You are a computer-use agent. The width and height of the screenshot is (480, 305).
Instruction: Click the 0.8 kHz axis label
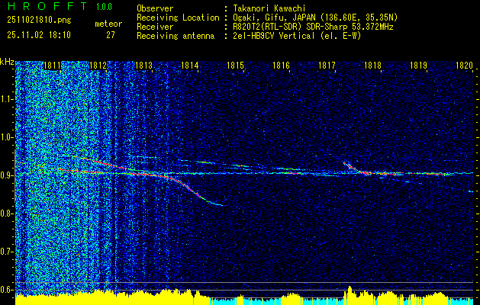[x=6, y=213]
